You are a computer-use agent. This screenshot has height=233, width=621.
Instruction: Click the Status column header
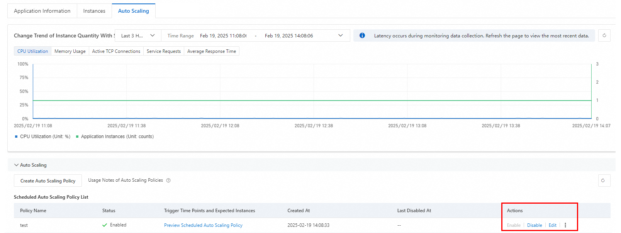click(x=109, y=211)
